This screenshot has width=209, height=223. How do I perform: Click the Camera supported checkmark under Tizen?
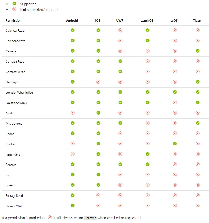pyautogui.click(x=198, y=51)
